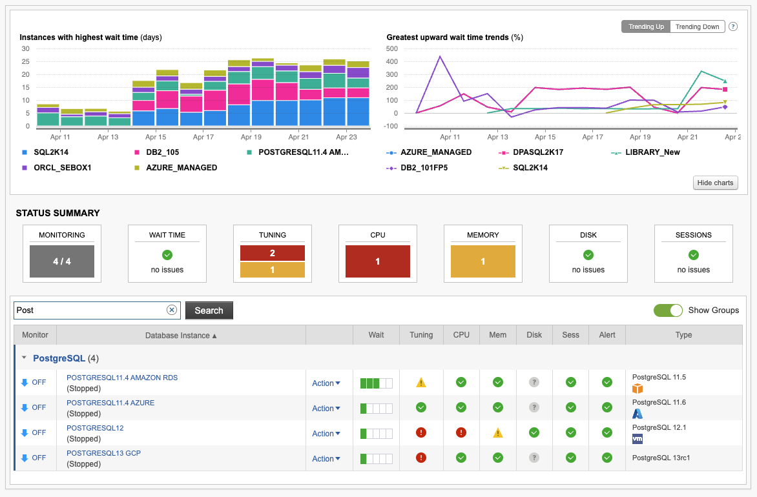Click Monitoring 4 / 4 summary block
This screenshot has height=497, width=757.
pos(62,261)
